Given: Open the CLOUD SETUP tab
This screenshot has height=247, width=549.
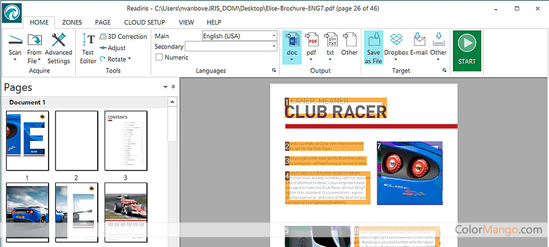Looking at the screenshot, I should click(145, 22).
